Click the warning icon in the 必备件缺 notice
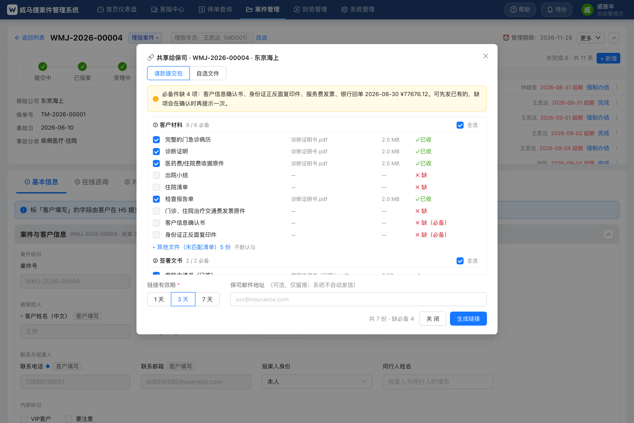The height and width of the screenshot is (423, 634). 156,99
